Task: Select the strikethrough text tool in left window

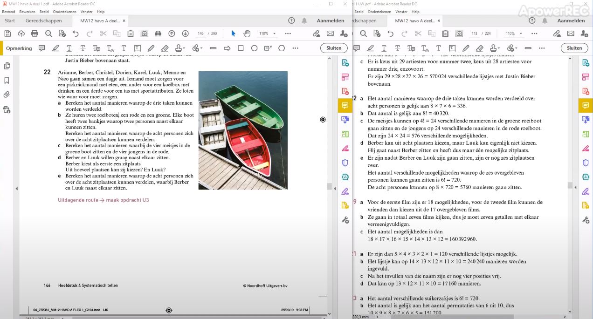Action: pyautogui.click(x=83, y=48)
